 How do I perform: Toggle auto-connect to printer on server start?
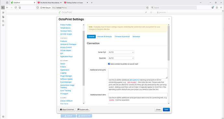tap(109, 64)
